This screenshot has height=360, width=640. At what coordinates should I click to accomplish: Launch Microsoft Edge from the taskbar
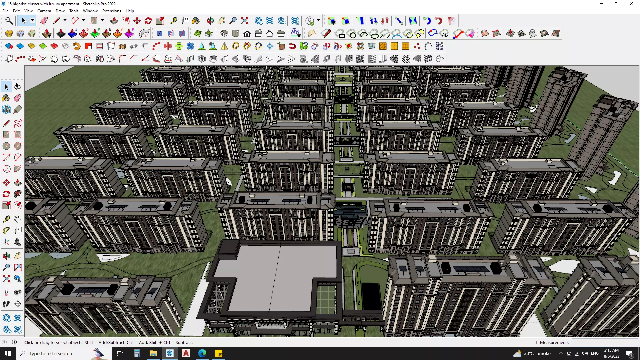[202, 353]
